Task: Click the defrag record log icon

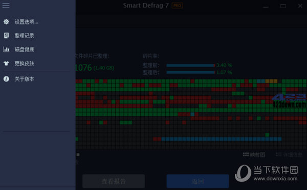Action: [x=6, y=36]
